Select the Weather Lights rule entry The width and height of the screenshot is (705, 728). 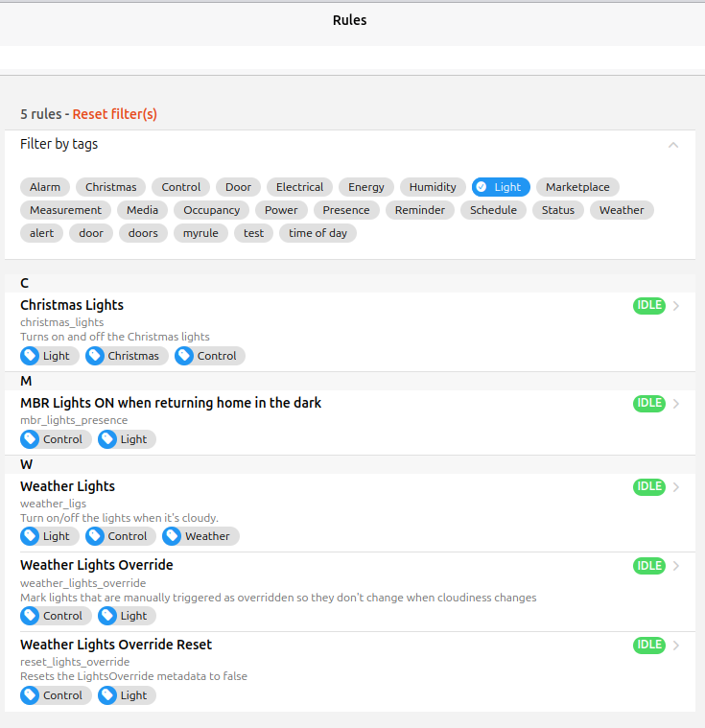67,486
